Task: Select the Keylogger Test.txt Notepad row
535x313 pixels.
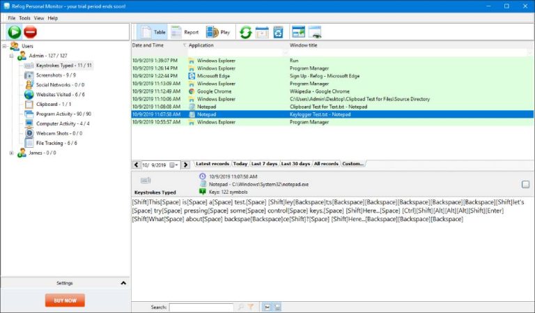Action: (333, 114)
